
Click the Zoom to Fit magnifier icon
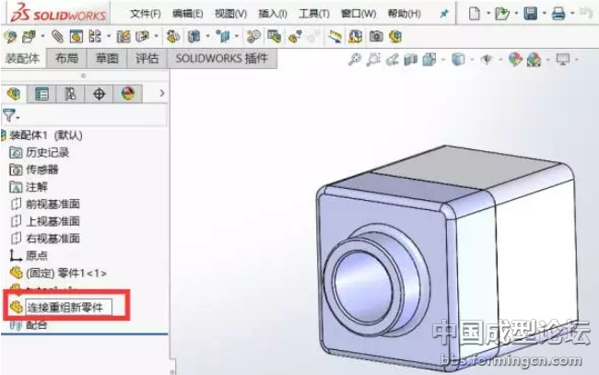tap(355, 59)
